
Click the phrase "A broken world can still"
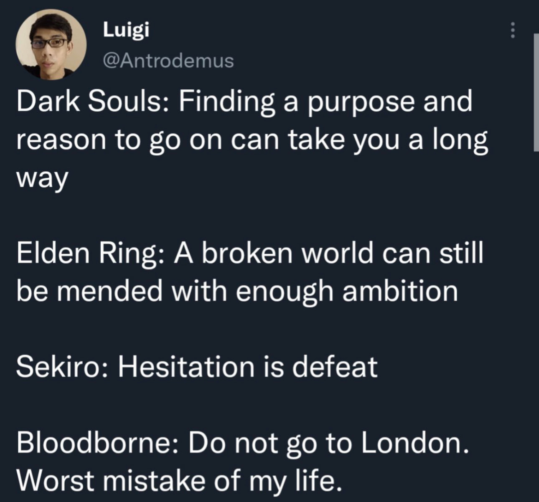328,253
